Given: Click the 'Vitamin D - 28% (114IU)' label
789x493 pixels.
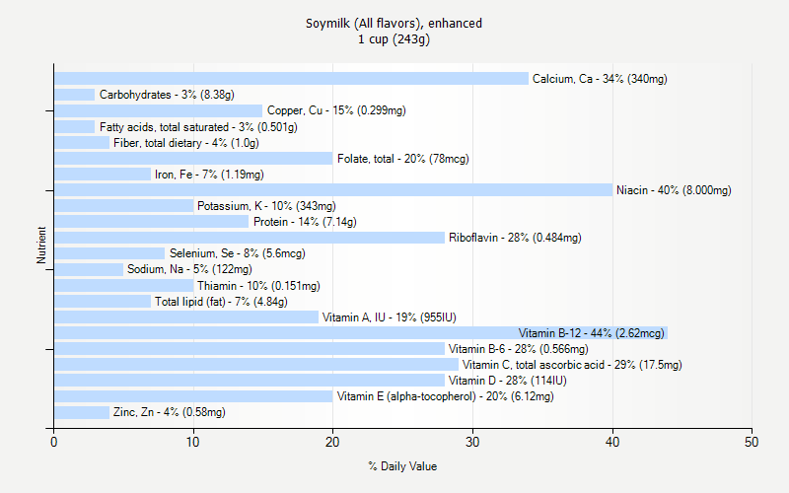Looking at the screenshot, I should click(507, 381).
